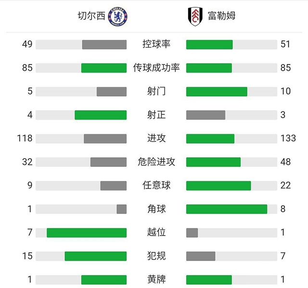Image resolution: width=308 pixels, height=288 pixels.
Task: Click the 危险进攻 stat label
Action: (156, 162)
